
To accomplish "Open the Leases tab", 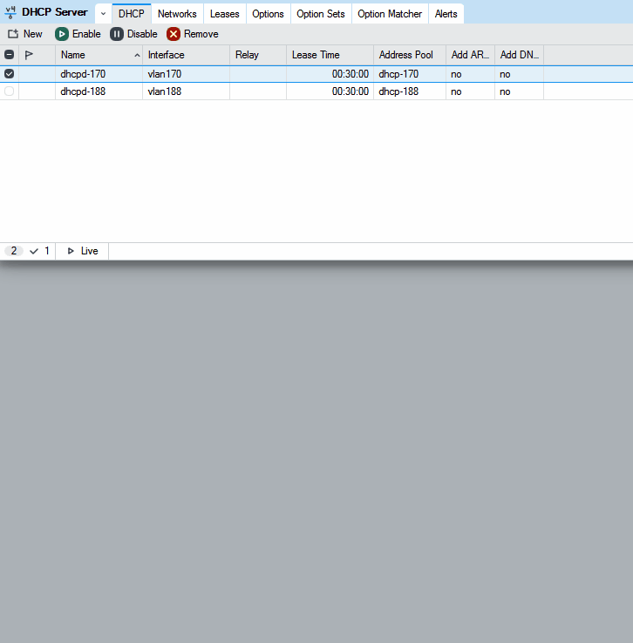I will coord(224,14).
